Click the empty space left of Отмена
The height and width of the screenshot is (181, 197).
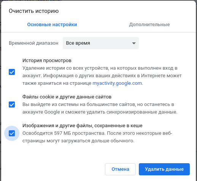coord(53,169)
